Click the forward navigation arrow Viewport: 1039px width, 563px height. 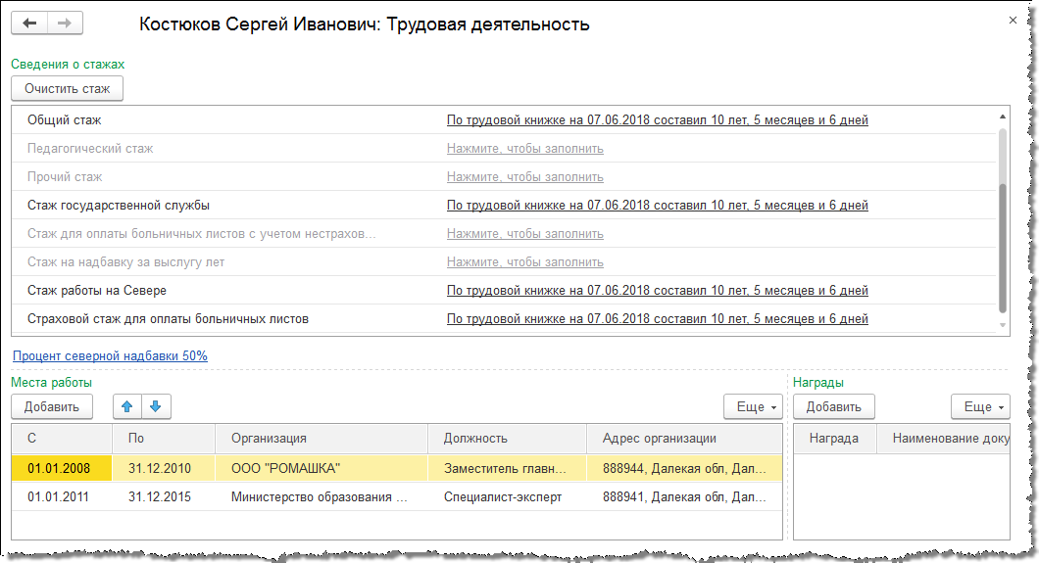(x=65, y=23)
